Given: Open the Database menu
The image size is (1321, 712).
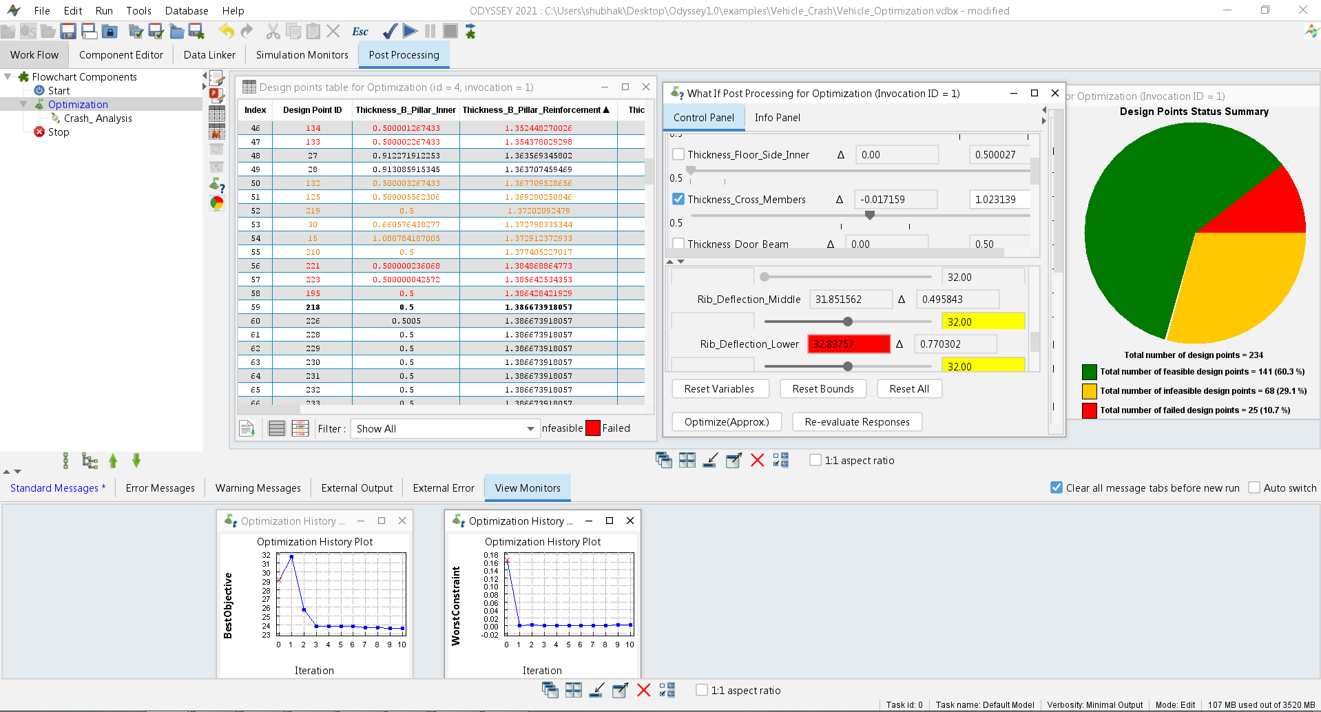Looking at the screenshot, I should coord(186,11).
